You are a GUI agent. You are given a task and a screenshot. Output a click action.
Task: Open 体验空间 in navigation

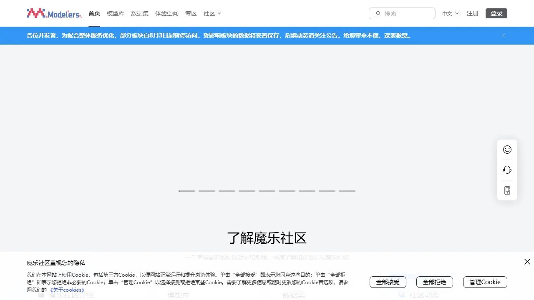167,13
